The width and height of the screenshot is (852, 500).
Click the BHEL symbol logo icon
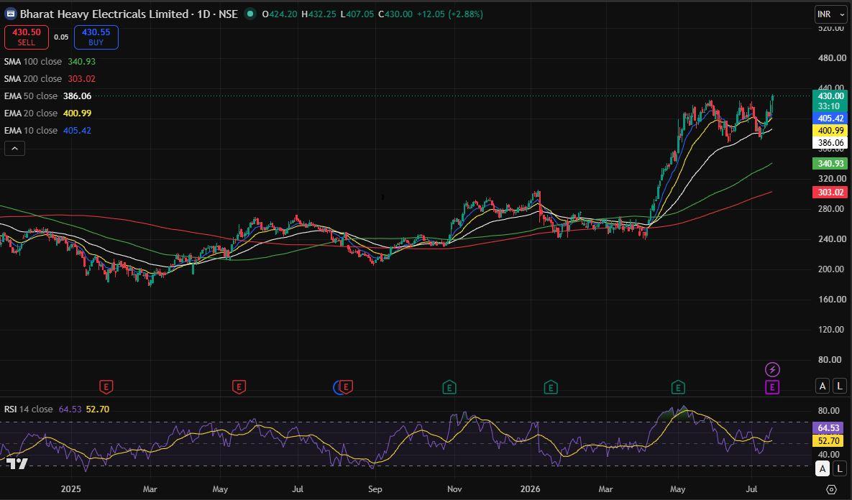point(10,14)
